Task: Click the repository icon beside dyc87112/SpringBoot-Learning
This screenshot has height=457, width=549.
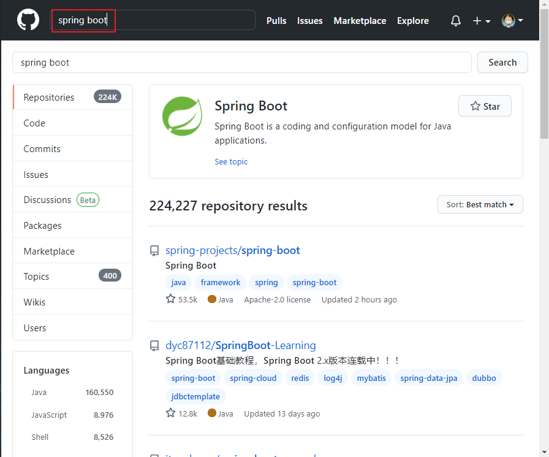Action: 154,345
